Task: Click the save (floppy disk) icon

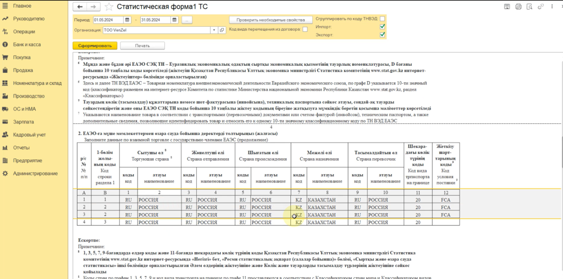Action: coord(506,6)
